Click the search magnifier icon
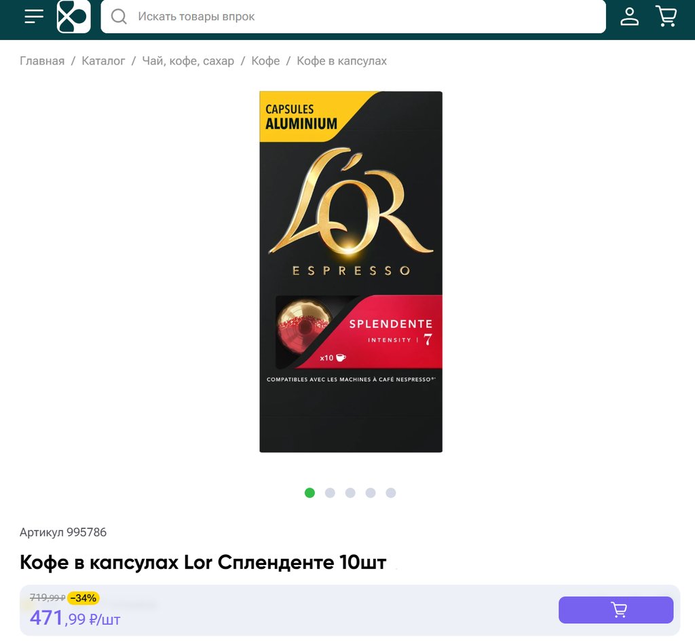The width and height of the screenshot is (695, 641). click(x=119, y=16)
